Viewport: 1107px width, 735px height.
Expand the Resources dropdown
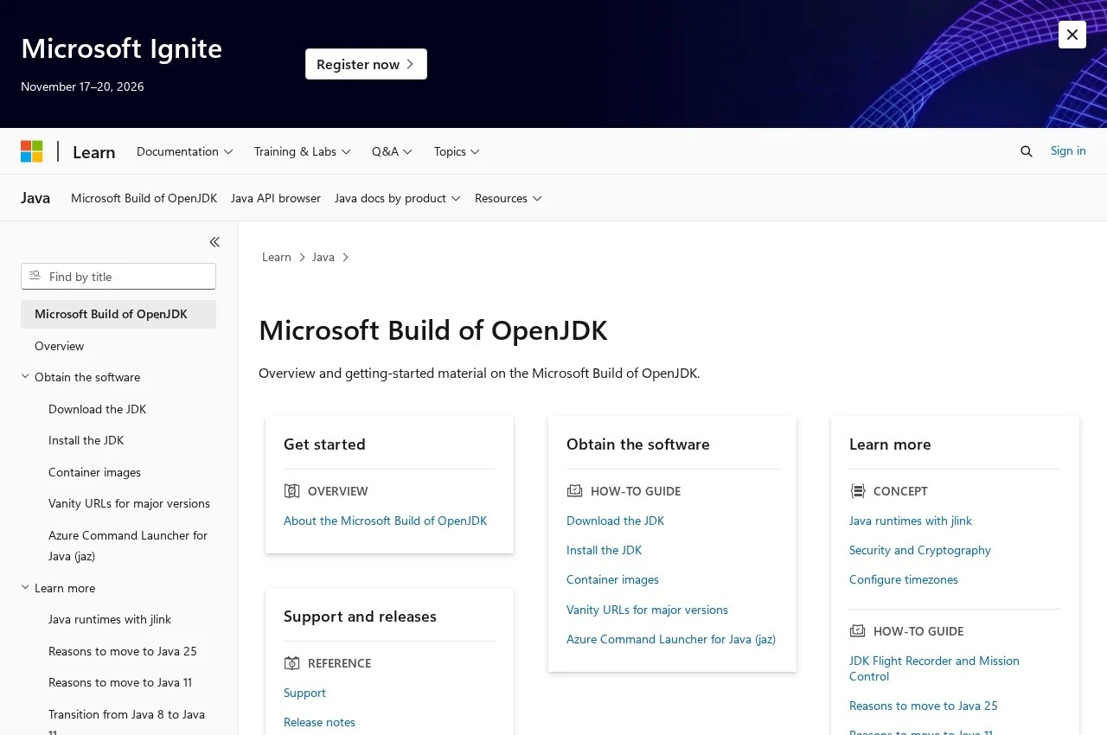pyautogui.click(x=509, y=198)
